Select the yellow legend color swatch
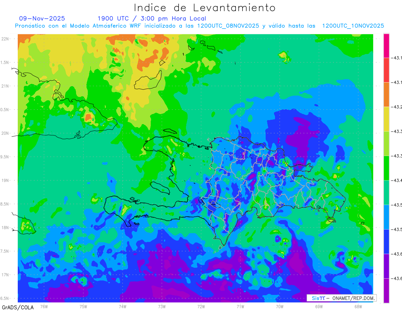 386,119
